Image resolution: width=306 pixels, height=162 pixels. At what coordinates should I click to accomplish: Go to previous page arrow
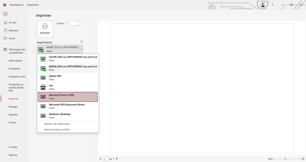coord(100,159)
